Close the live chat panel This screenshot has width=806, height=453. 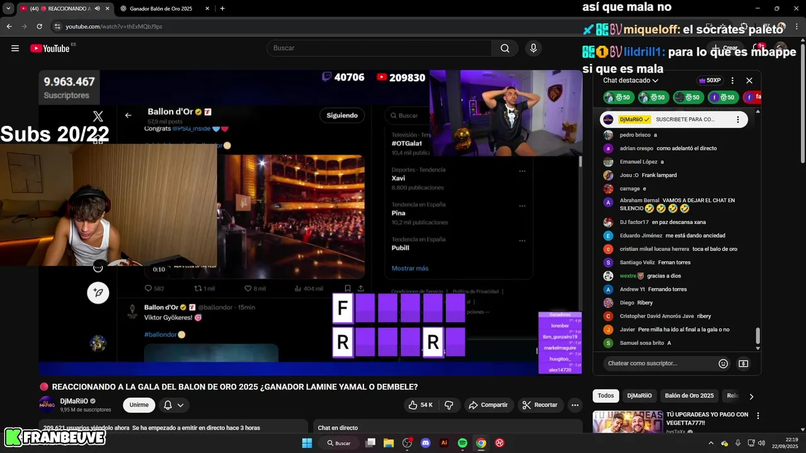(x=749, y=81)
